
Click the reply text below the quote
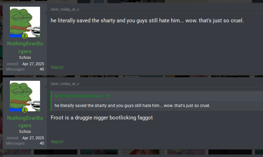click(x=102, y=118)
